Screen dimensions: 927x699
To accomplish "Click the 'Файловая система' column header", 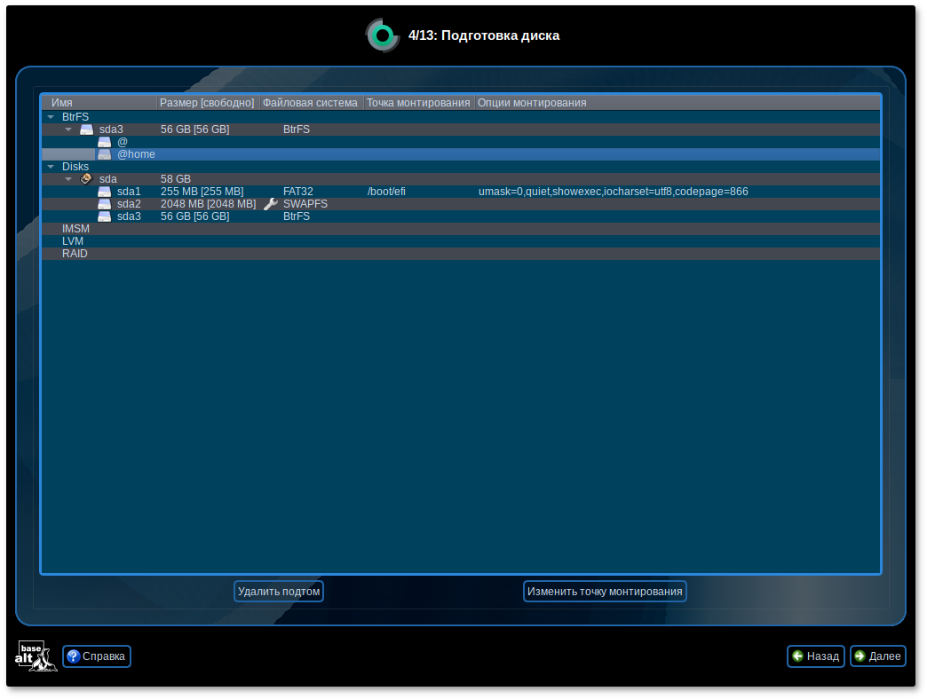I will tap(311, 103).
